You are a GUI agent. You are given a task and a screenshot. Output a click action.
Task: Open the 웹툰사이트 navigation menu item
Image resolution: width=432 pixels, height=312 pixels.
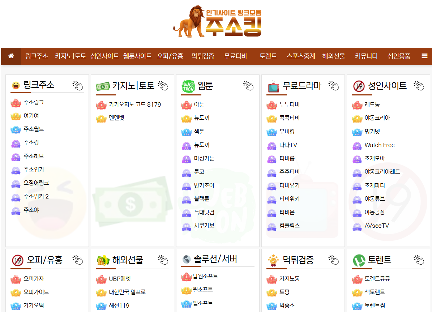[137, 56]
